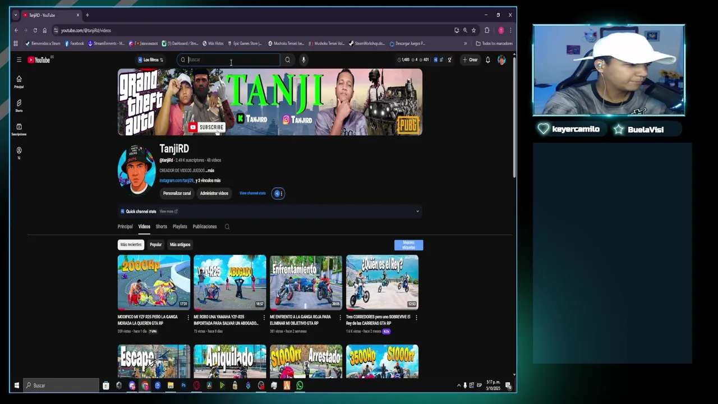Open the ¿Quién es el Rey? video thumbnail
This screenshot has width=718, height=404.
pyautogui.click(x=382, y=282)
